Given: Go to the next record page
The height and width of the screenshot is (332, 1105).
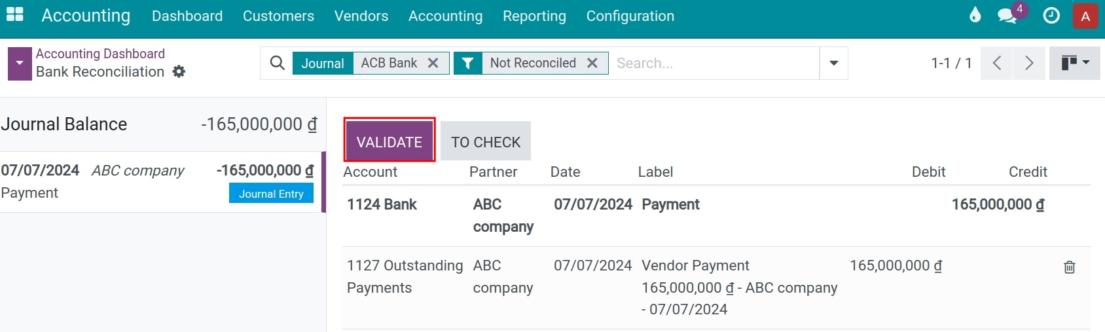Looking at the screenshot, I should (1029, 63).
